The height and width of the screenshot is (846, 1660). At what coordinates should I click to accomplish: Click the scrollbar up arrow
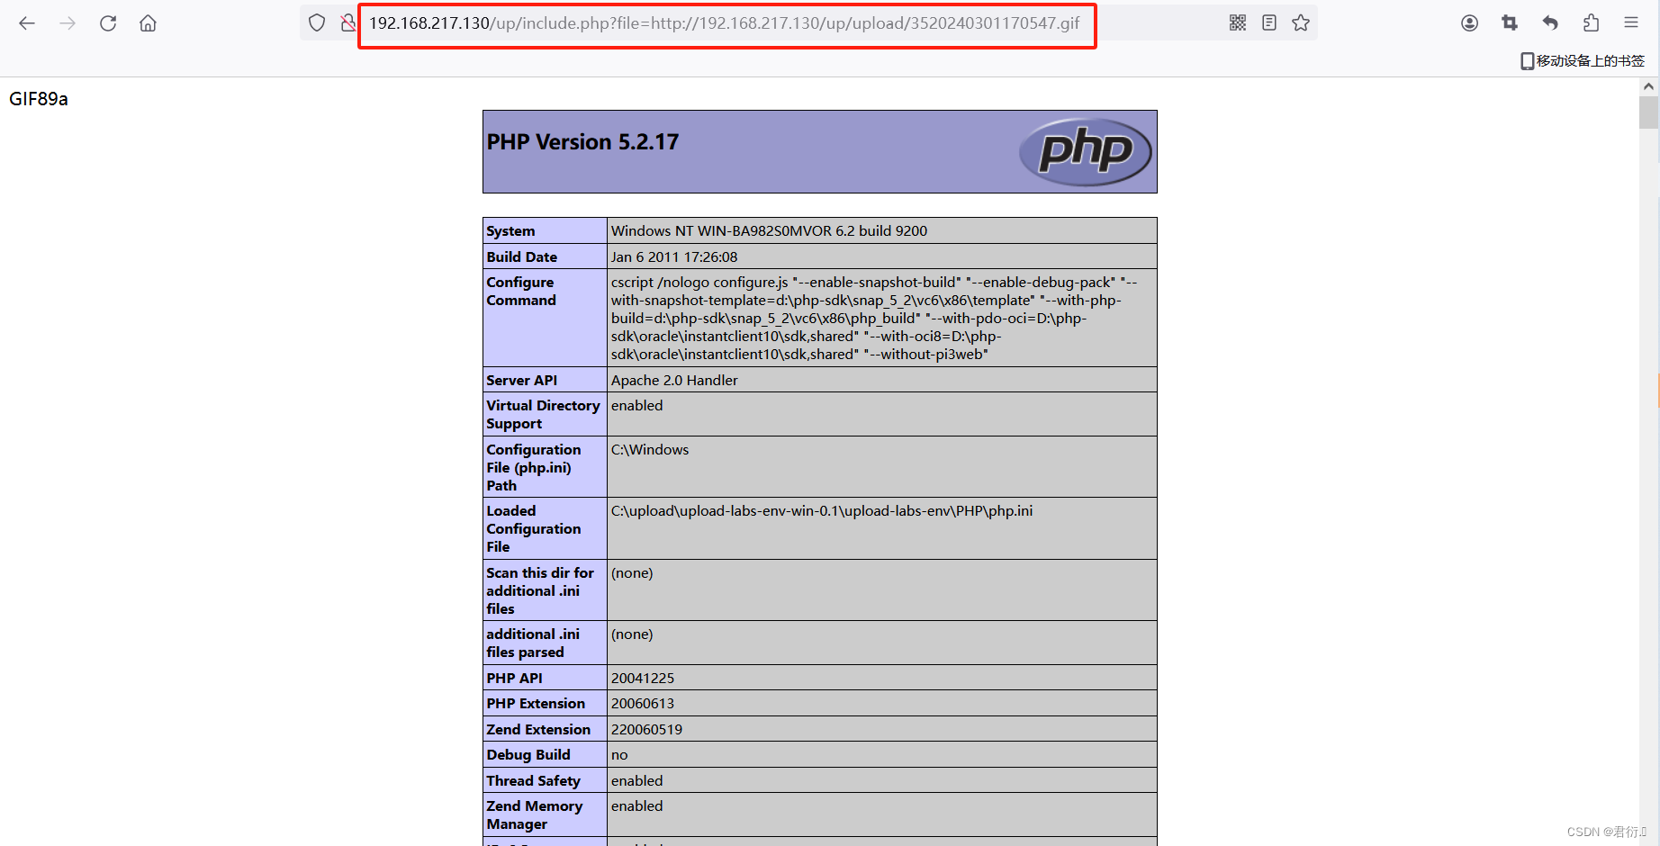1648,86
